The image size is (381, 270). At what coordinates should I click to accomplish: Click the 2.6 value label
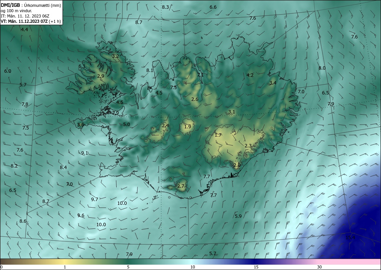(195, 99)
